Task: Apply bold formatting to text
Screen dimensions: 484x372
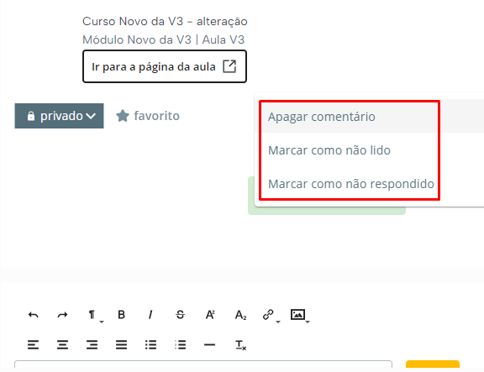Action: click(x=121, y=315)
